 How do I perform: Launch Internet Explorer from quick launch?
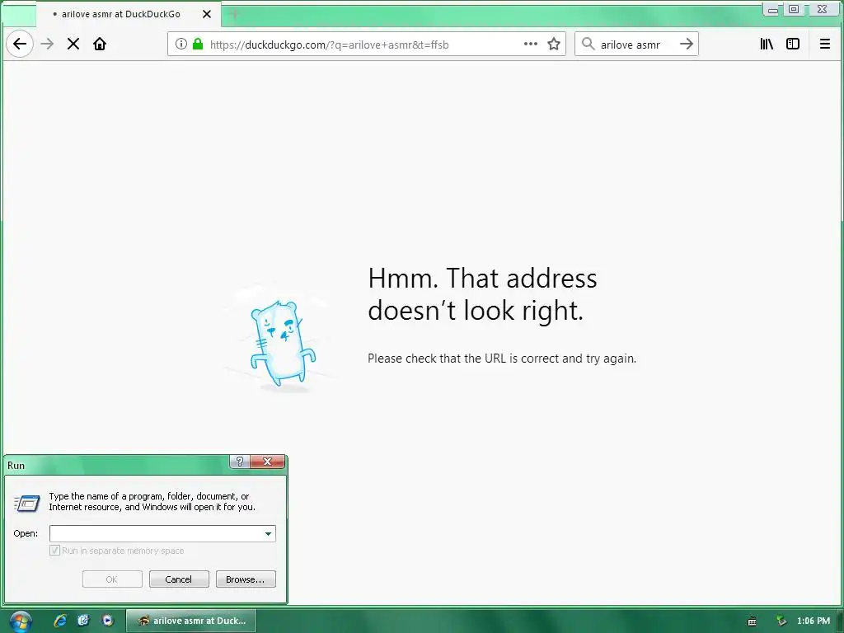click(x=61, y=621)
